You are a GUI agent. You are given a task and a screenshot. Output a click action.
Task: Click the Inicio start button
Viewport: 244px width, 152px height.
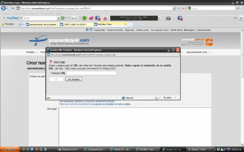10,149
